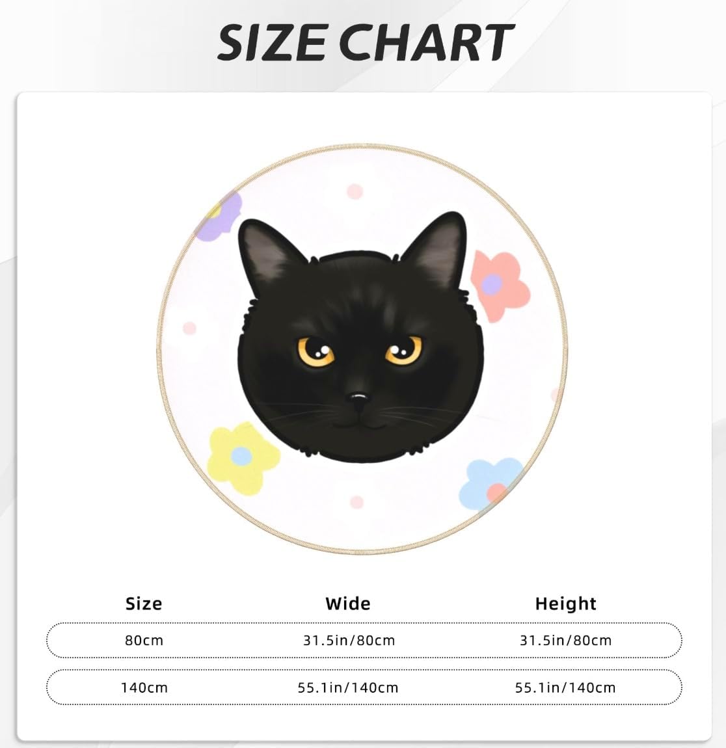Image resolution: width=726 pixels, height=748 pixels.
Task: Click the Height column header
Action: [565, 604]
